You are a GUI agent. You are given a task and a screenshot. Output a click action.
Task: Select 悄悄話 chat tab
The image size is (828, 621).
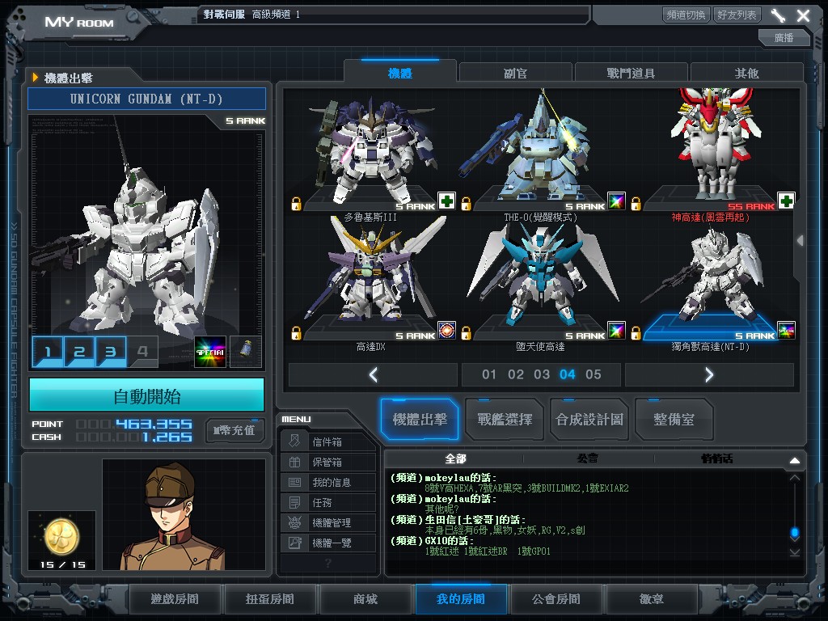tap(716, 458)
